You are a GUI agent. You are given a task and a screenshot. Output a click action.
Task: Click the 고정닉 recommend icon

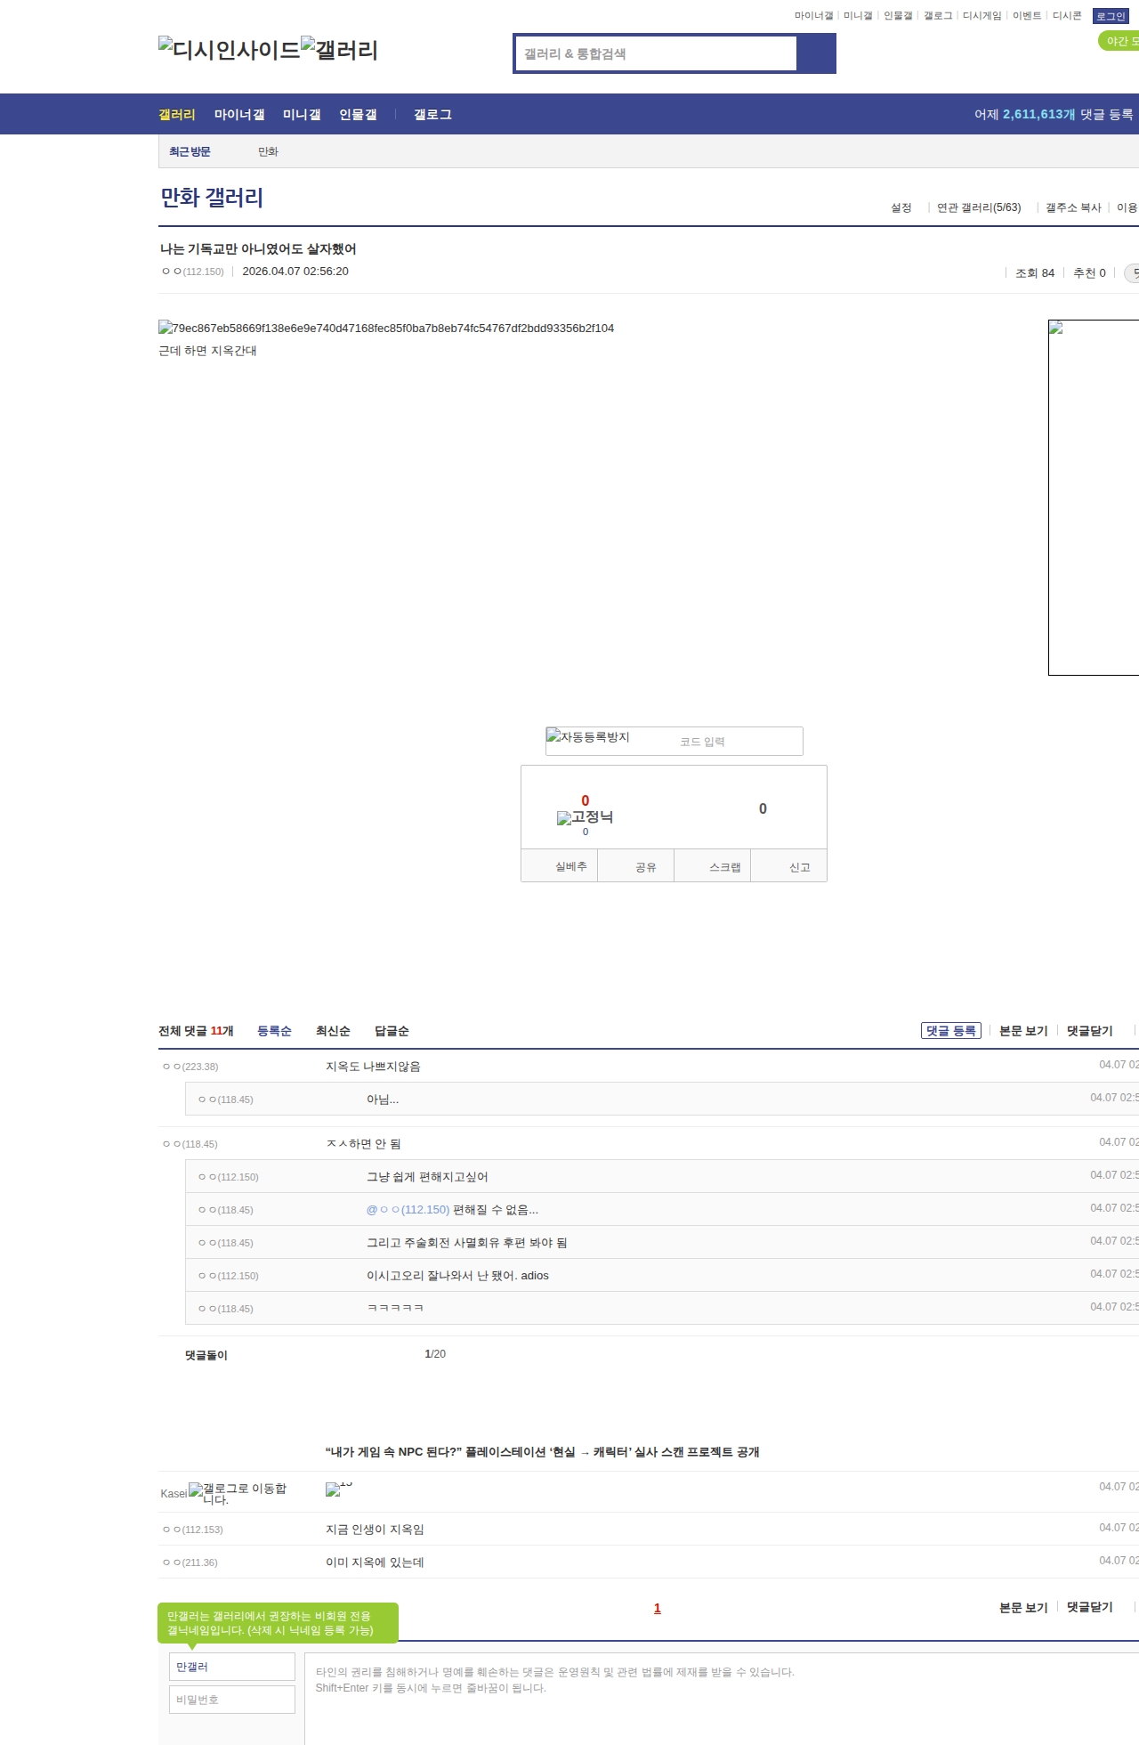(585, 817)
